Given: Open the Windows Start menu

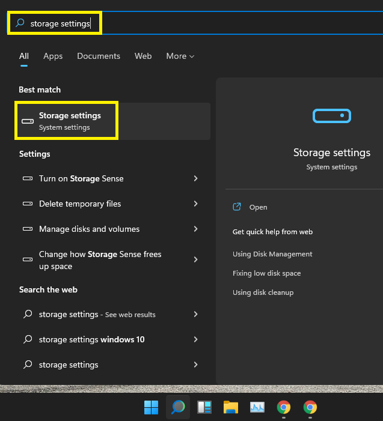Looking at the screenshot, I should tap(151, 408).
